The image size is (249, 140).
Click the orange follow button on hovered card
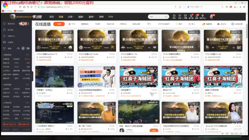click(154, 130)
